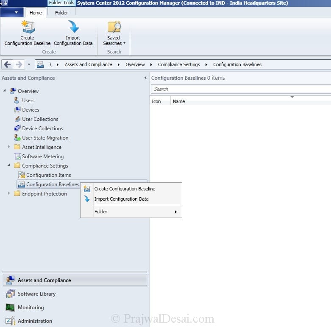Click the Assets and Compliance workspace icon
Screen dimensions: 331x327
pyautogui.click(x=10, y=280)
